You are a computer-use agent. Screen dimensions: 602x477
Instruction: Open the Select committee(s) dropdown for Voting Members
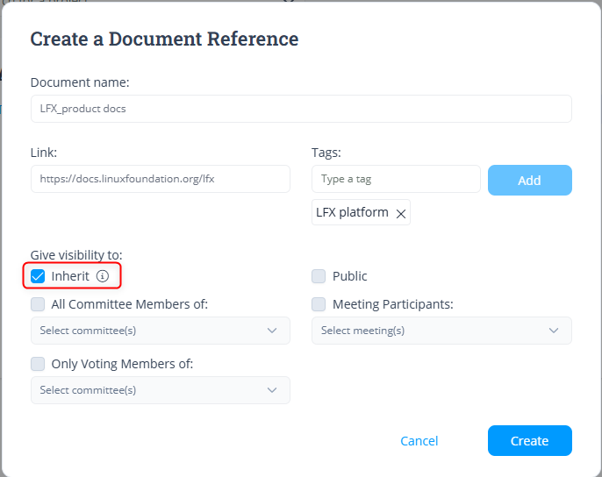tap(149, 390)
